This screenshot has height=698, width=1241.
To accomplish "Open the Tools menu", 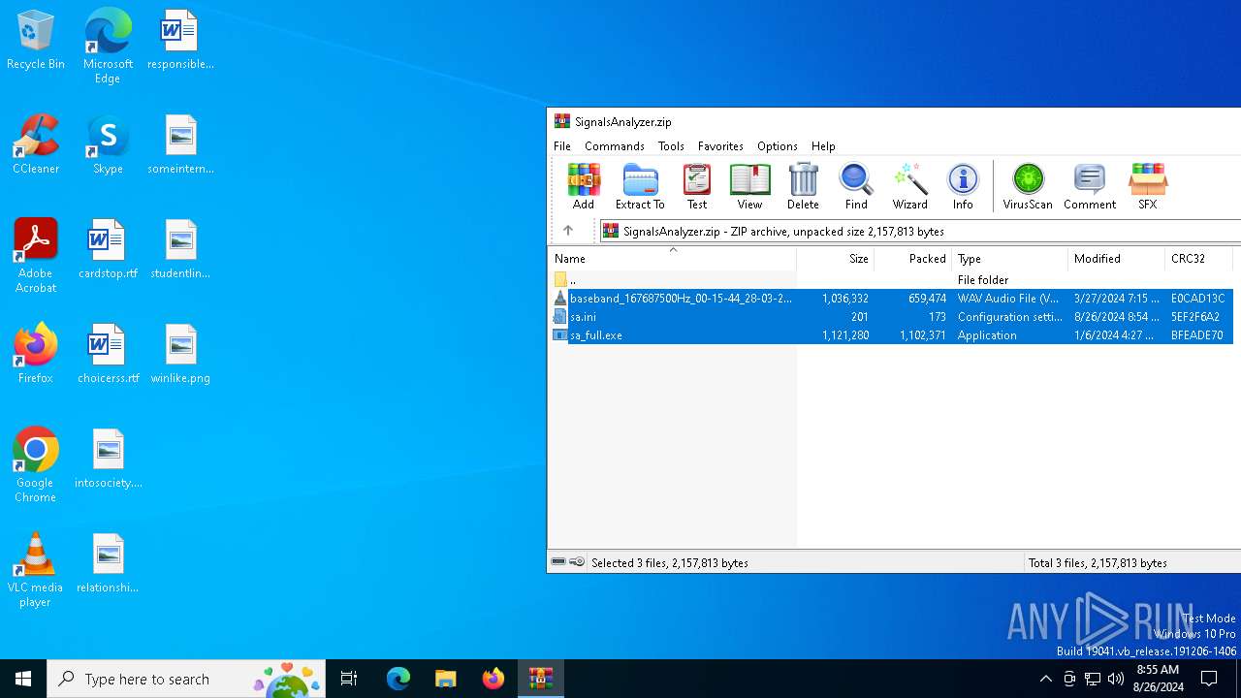I will (671, 146).
